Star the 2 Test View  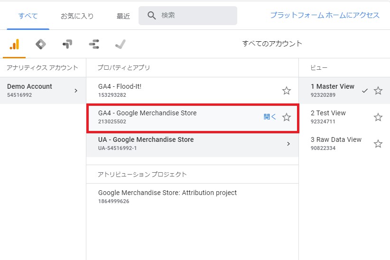coord(378,117)
